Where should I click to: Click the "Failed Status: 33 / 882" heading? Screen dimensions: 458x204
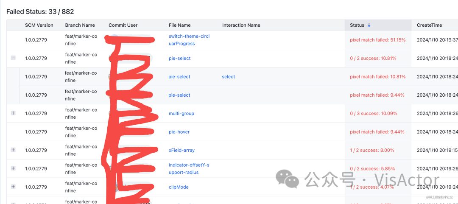(x=40, y=12)
